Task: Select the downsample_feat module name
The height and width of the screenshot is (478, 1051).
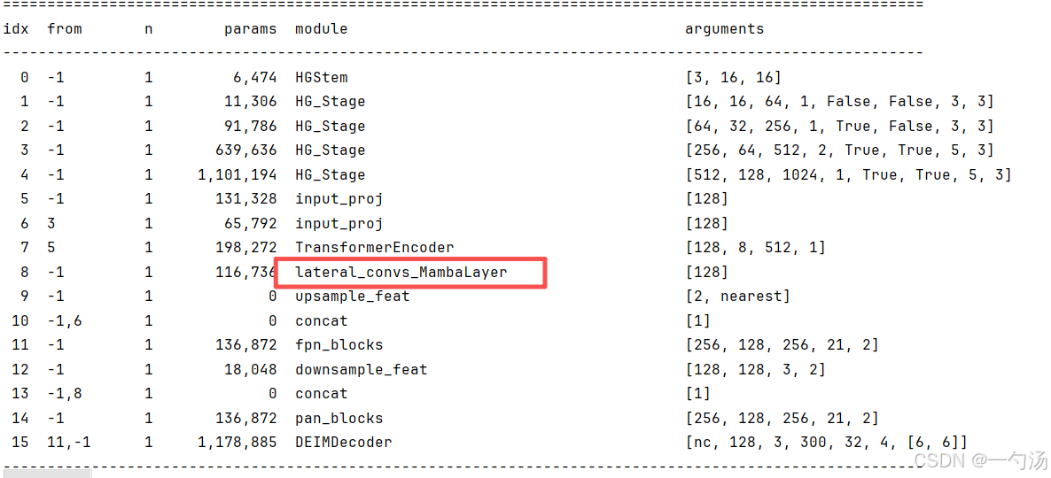Action: pos(362,369)
